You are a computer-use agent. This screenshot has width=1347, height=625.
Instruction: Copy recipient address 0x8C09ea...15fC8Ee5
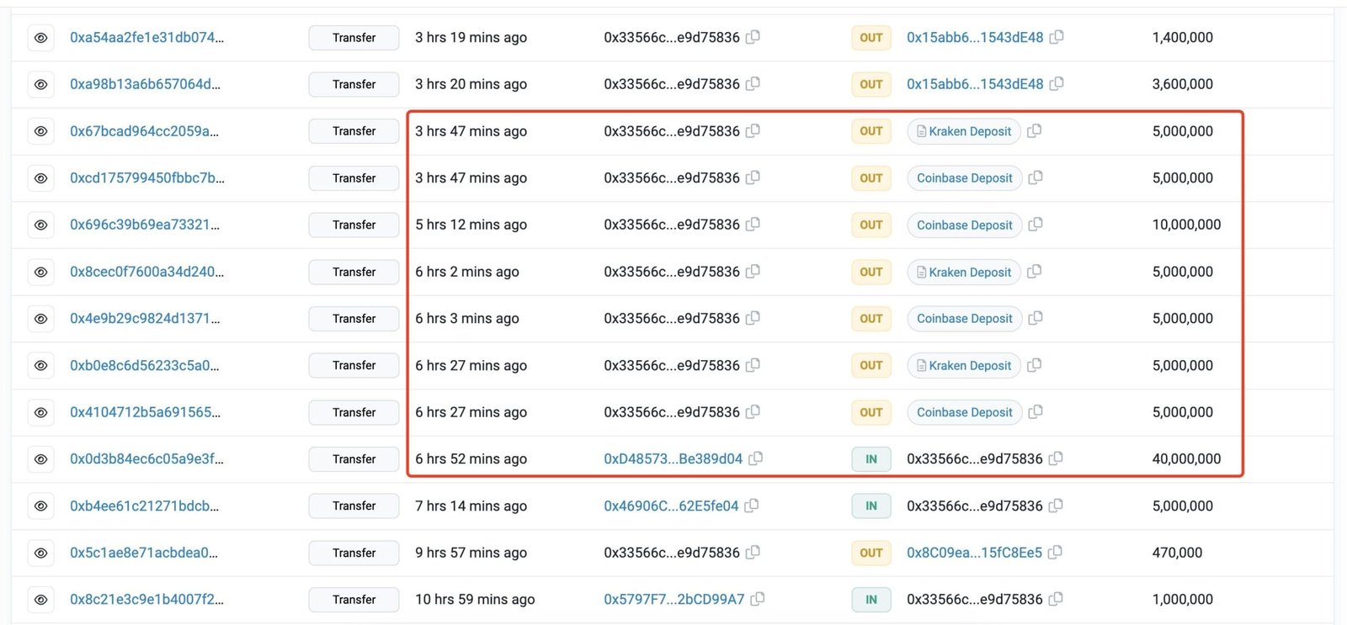(x=1055, y=552)
